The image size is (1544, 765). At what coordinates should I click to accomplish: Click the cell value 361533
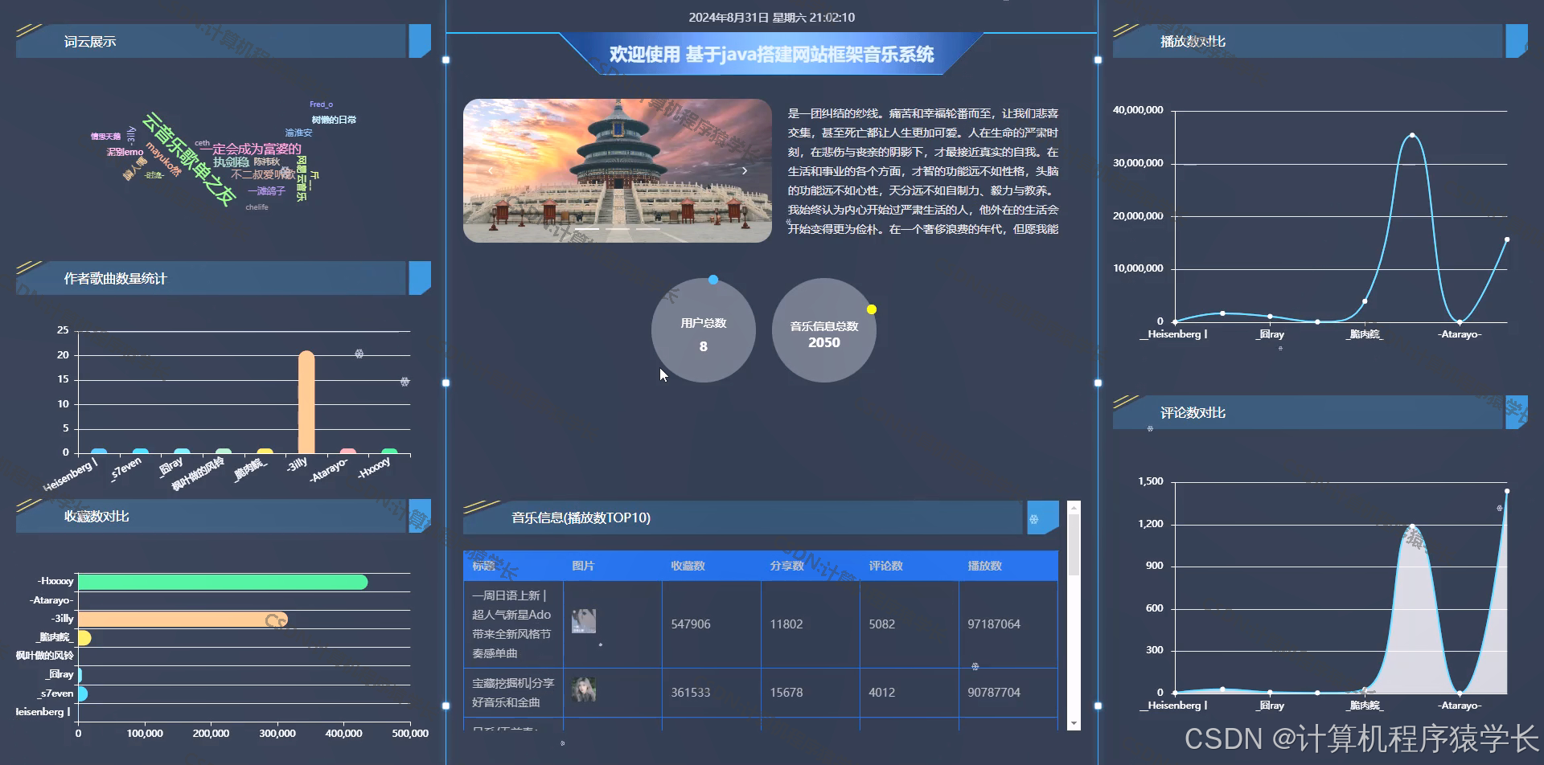(x=691, y=693)
